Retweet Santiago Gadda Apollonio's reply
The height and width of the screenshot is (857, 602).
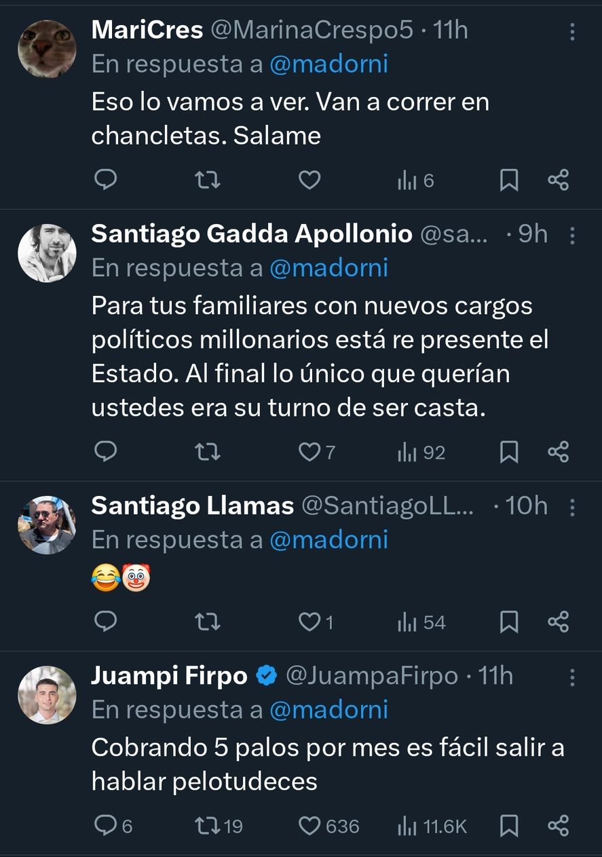coord(207,452)
